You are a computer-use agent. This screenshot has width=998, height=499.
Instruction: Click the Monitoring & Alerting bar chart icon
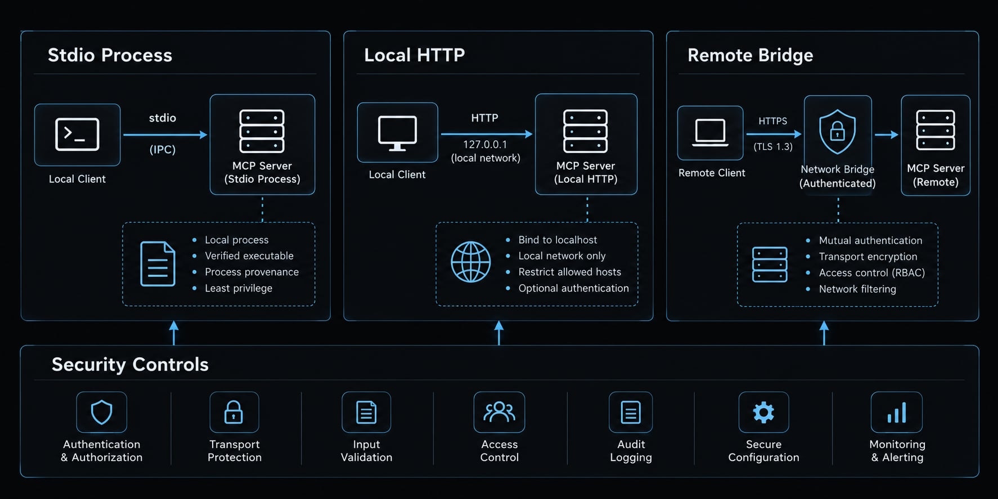897,413
